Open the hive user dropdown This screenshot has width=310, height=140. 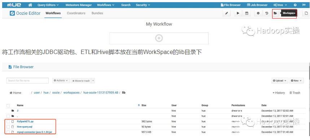coord(280,5)
